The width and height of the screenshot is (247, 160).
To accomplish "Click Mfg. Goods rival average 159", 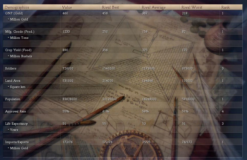I will tap(145, 32).
